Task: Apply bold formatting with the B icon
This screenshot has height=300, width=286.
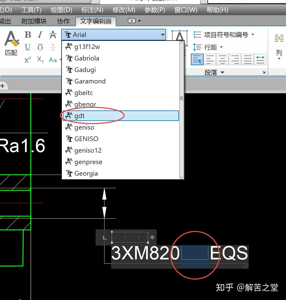Action: pos(27,34)
